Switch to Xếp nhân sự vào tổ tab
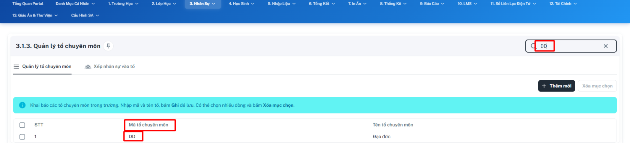 click(109, 66)
